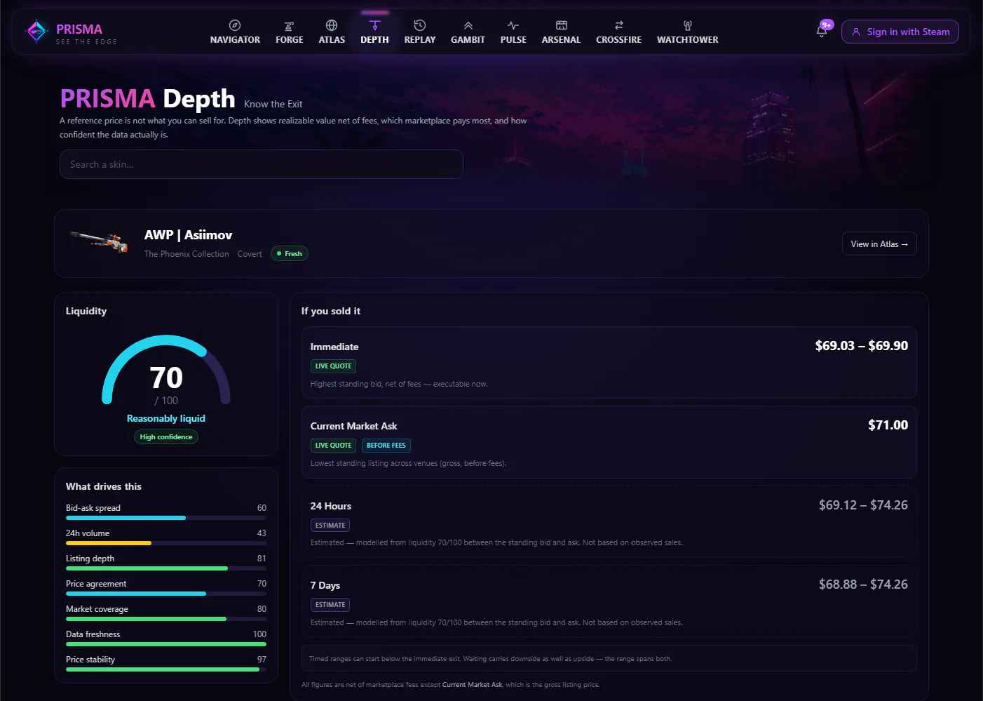983x701 pixels.
Task: Go to the GAMBIT menu label
Action: (468, 40)
